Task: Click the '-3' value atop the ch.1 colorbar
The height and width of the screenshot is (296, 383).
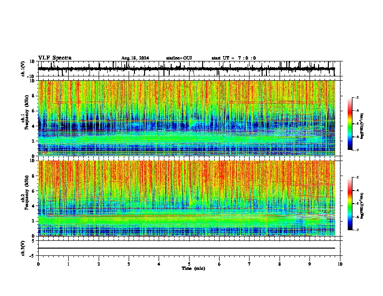Action: click(x=356, y=97)
